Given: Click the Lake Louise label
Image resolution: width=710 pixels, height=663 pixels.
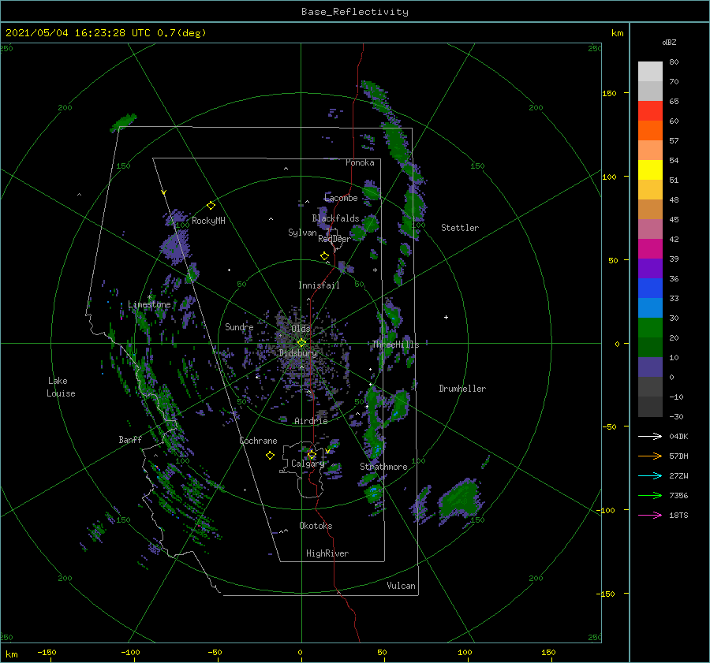Looking at the screenshot, I should [x=61, y=387].
